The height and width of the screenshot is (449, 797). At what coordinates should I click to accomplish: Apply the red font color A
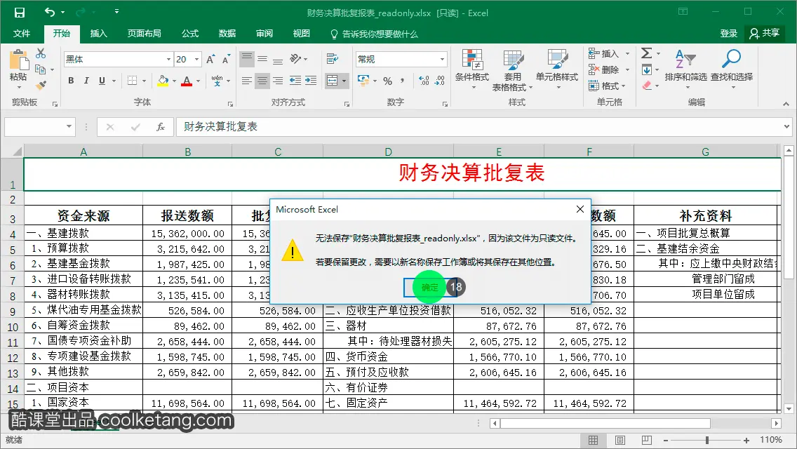[187, 81]
